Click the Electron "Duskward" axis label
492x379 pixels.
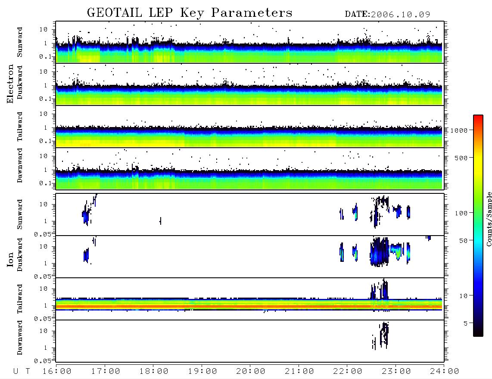tap(20, 82)
